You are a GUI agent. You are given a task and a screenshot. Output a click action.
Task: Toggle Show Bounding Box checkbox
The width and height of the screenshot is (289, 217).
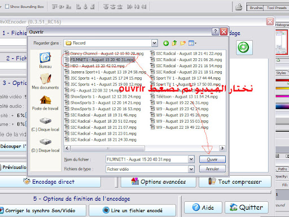(x=7, y=7)
